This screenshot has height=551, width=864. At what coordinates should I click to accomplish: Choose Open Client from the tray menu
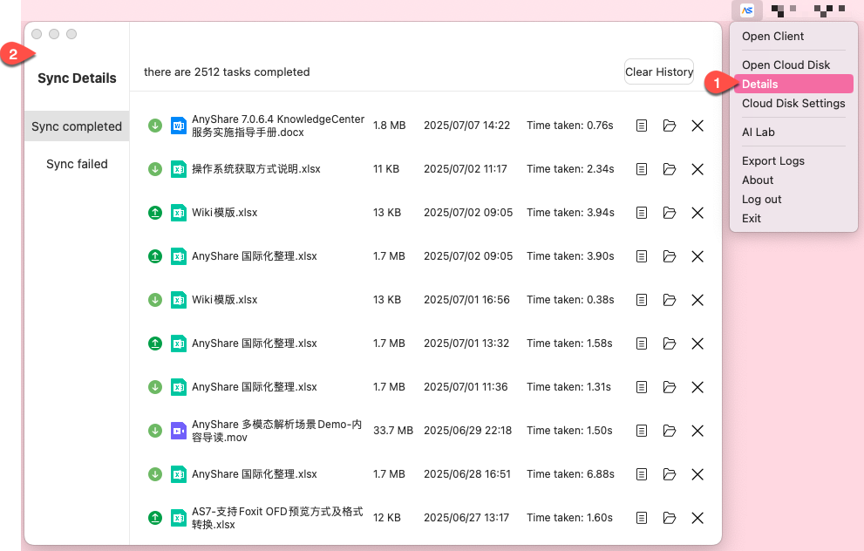point(772,37)
